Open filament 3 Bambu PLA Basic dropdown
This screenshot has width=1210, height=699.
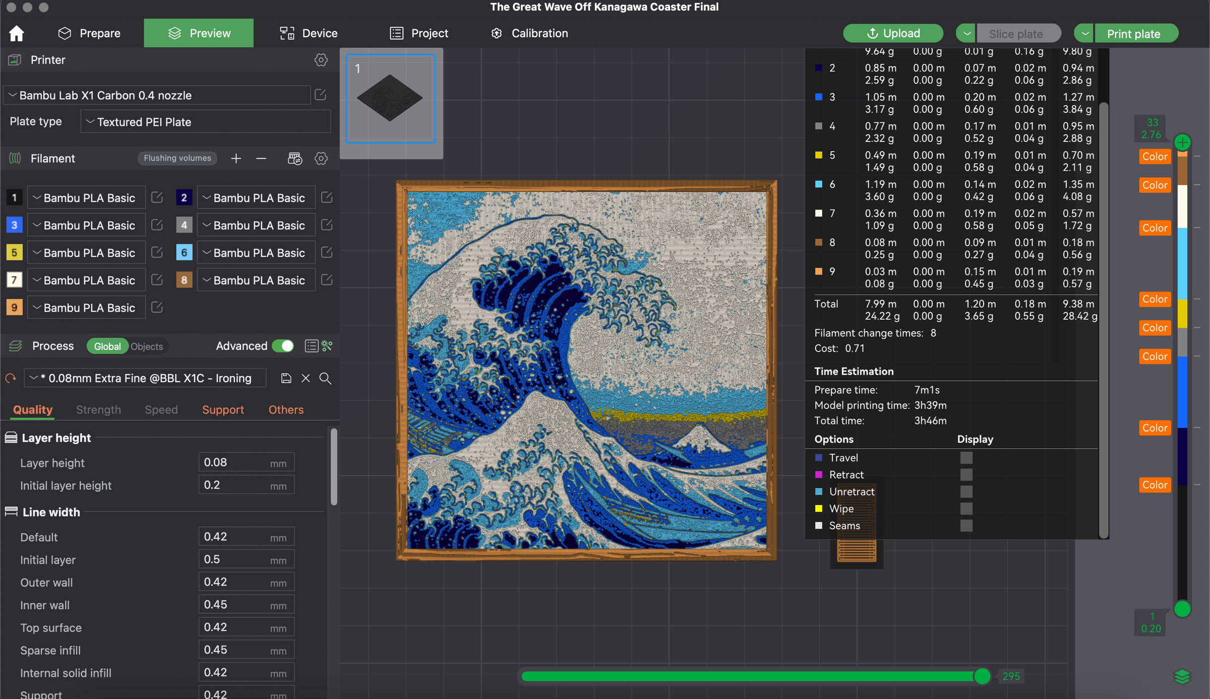click(86, 225)
